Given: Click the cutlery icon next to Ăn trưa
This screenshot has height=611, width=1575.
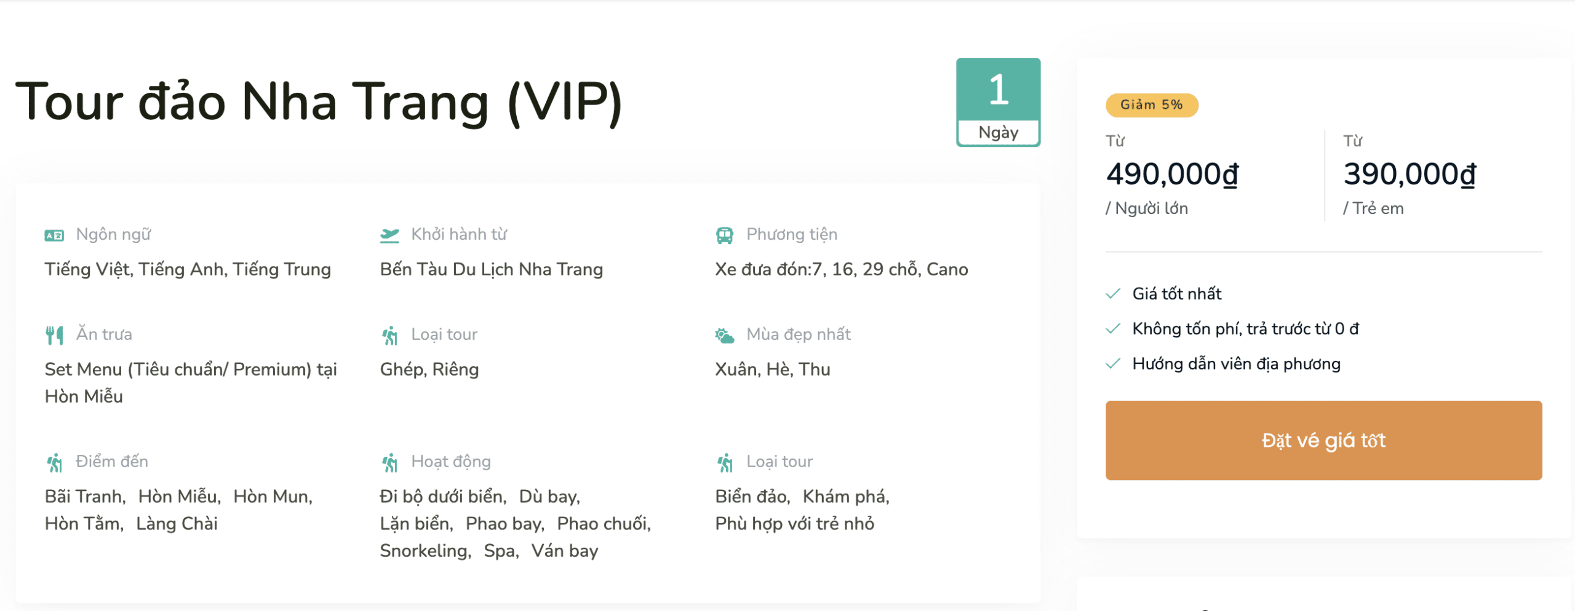Looking at the screenshot, I should [x=54, y=334].
